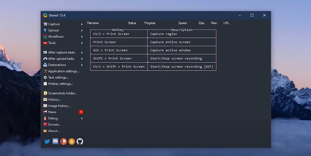Screen dimensions: 311x156
Task: Click the Progress column header
Action: coord(150,23)
